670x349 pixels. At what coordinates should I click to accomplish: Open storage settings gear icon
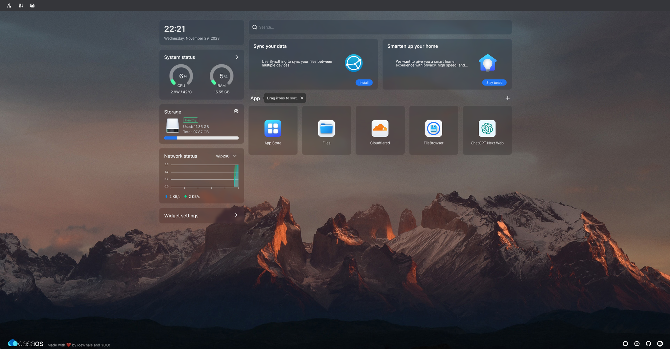(x=236, y=111)
